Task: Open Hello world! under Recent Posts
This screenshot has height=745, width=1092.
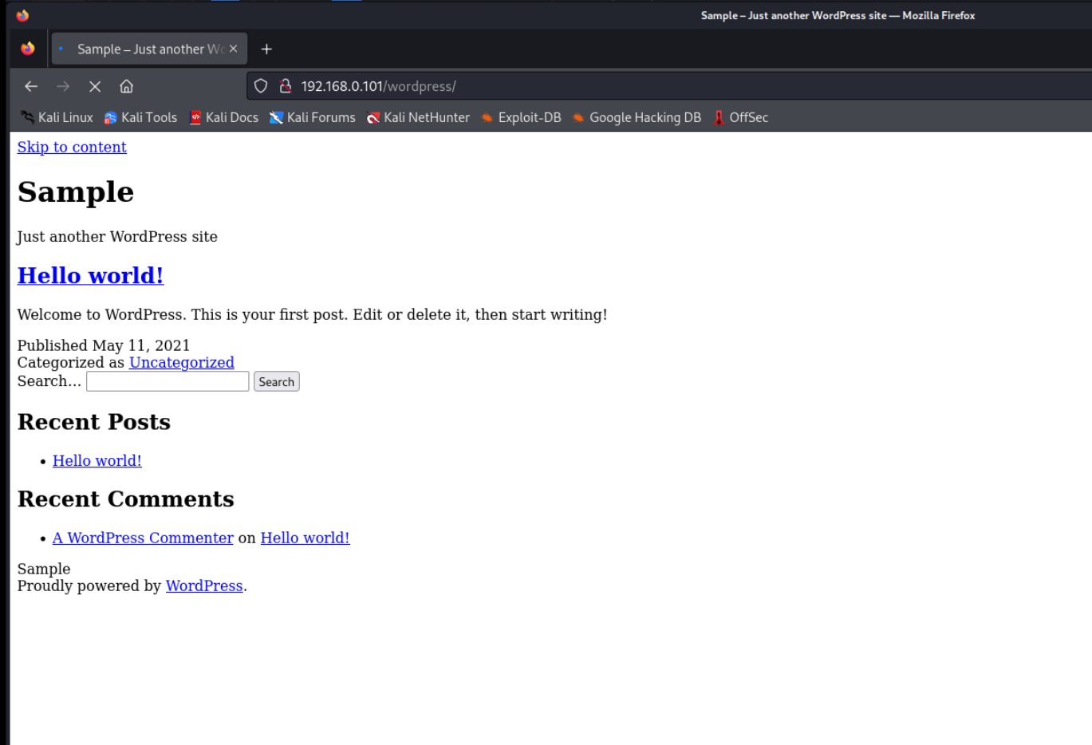Action: coord(97,460)
